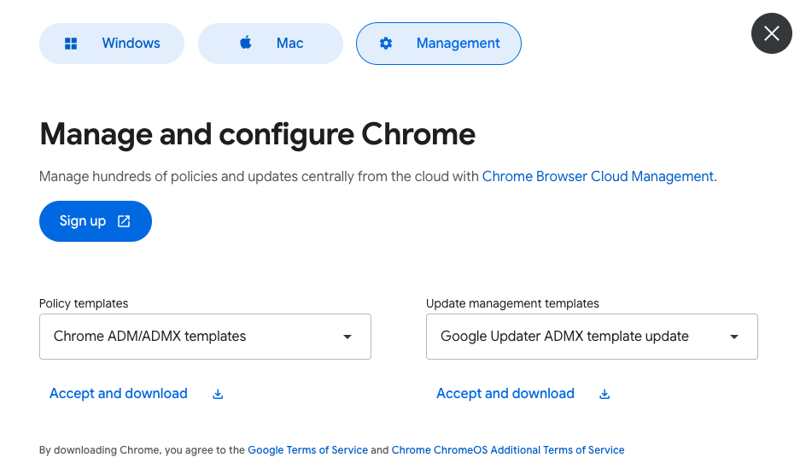Select the Management tab
The image size is (800, 475).
439,44
